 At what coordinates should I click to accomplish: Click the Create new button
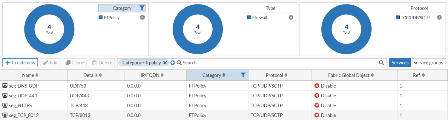20,63
